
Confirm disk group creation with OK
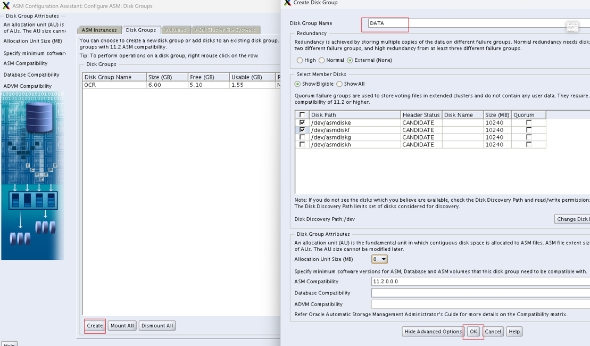[x=473, y=332]
